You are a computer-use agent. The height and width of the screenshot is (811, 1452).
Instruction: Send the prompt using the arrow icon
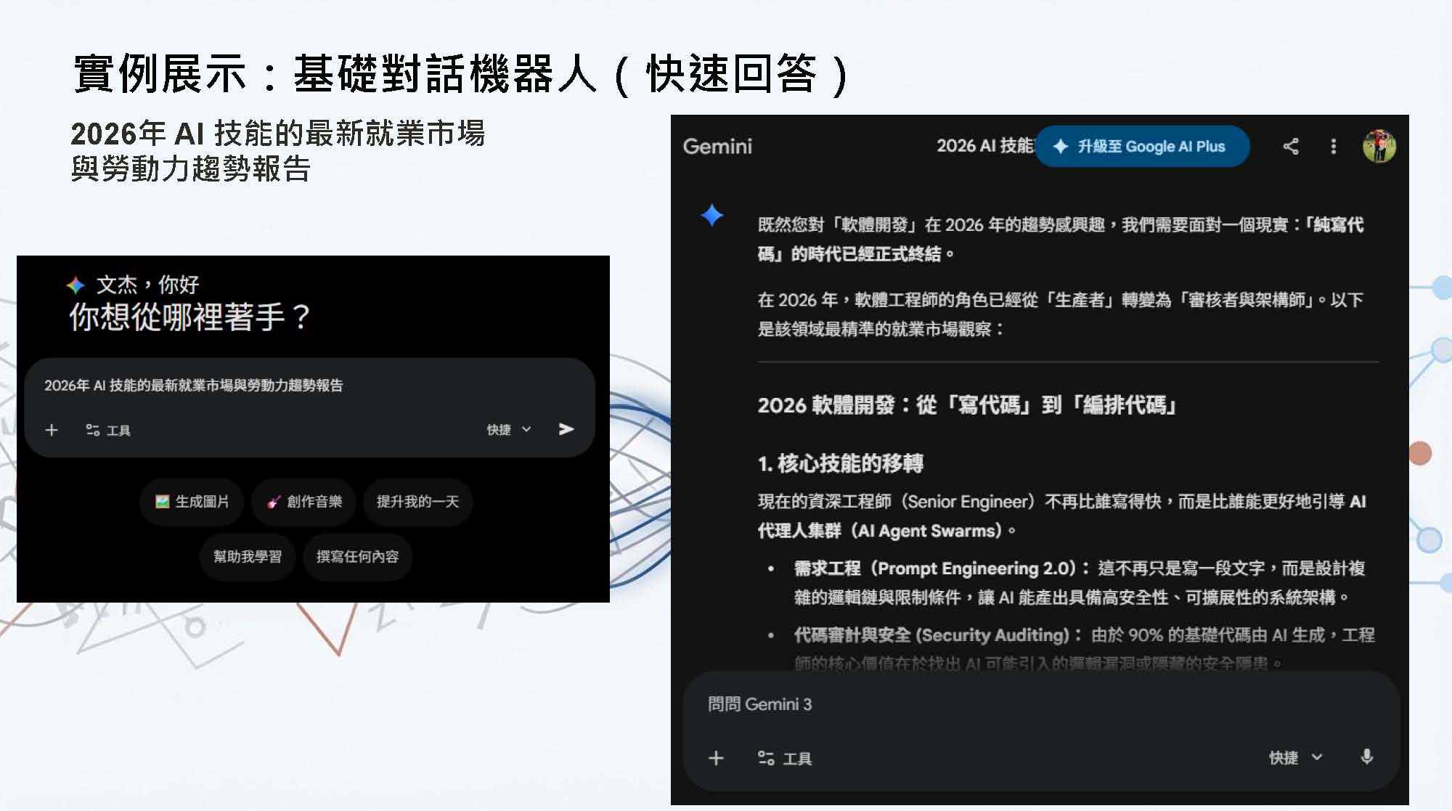coord(566,429)
